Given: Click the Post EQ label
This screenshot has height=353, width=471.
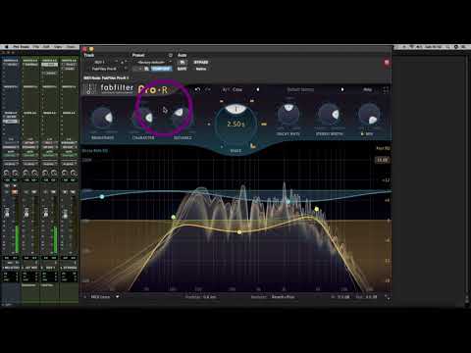Looking at the screenshot, I should coord(383,149).
